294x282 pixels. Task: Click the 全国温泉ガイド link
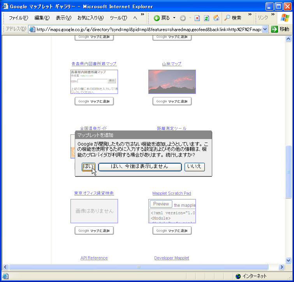coord(93,129)
